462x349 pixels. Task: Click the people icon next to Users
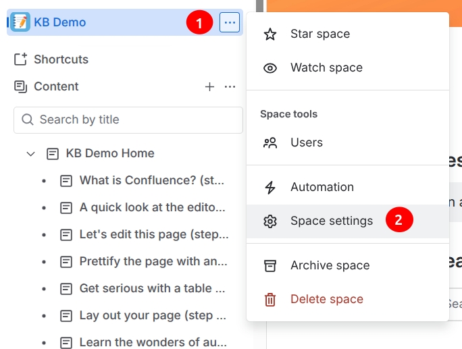tap(270, 143)
